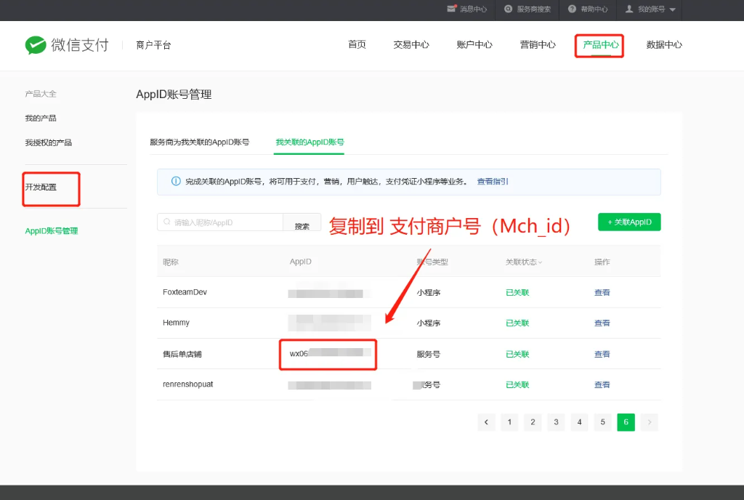Open the 产品中心 menu
The height and width of the screenshot is (500, 744).
(600, 45)
